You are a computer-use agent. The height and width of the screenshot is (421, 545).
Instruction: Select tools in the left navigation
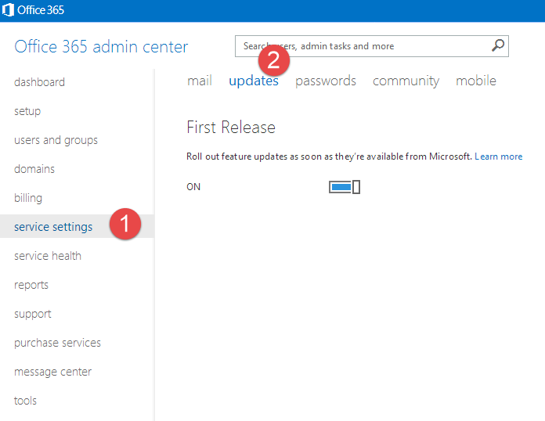point(25,401)
